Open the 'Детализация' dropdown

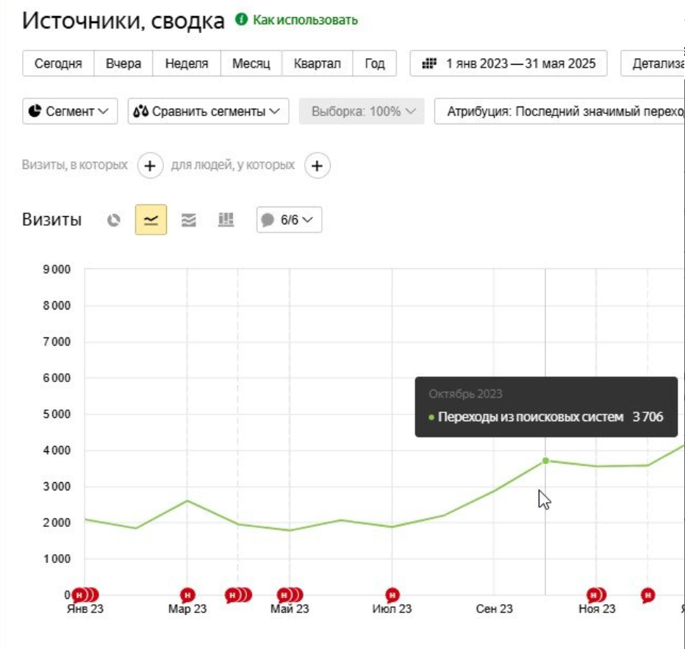coord(653,64)
